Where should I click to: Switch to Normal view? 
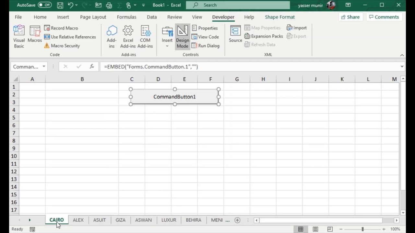click(x=301, y=229)
